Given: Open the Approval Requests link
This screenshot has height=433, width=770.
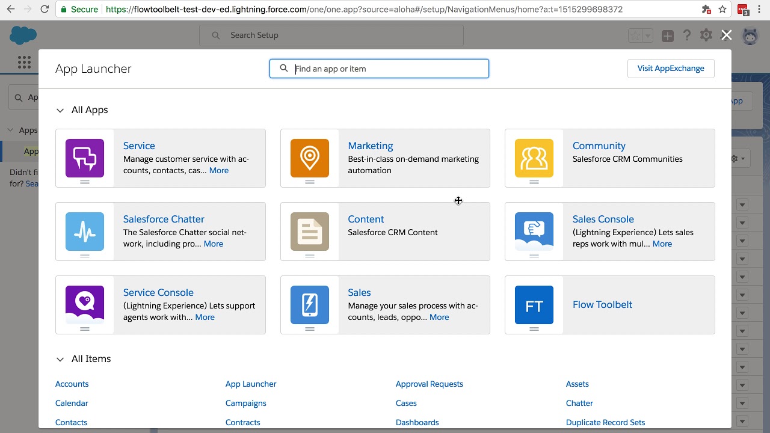Looking at the screenshot, I should (x=429, y=384).
